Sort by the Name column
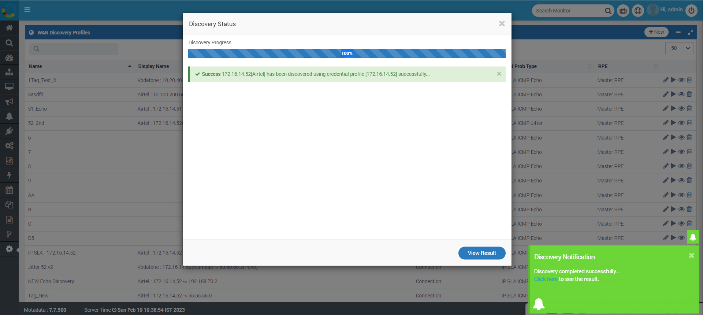This screenshot has height=315, width=703. [79, 66]
